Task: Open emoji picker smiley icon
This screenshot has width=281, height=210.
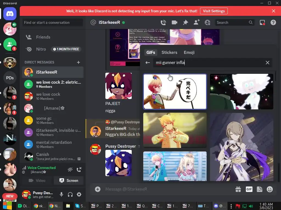Action: tap(270, 189)
